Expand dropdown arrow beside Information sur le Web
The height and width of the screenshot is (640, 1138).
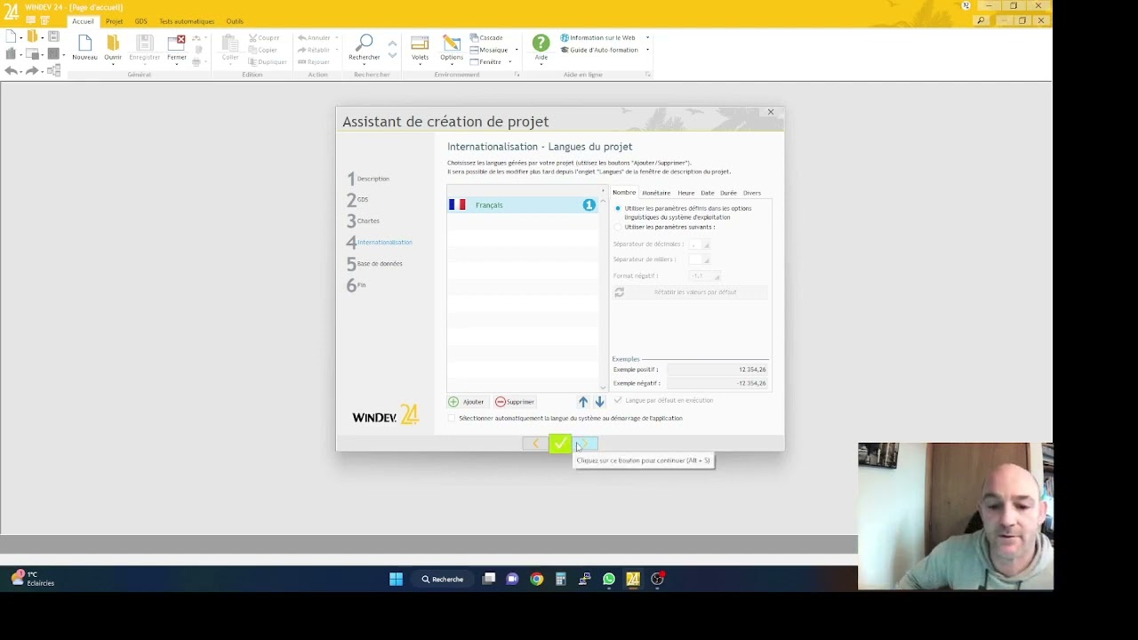(x=647, y=38)
